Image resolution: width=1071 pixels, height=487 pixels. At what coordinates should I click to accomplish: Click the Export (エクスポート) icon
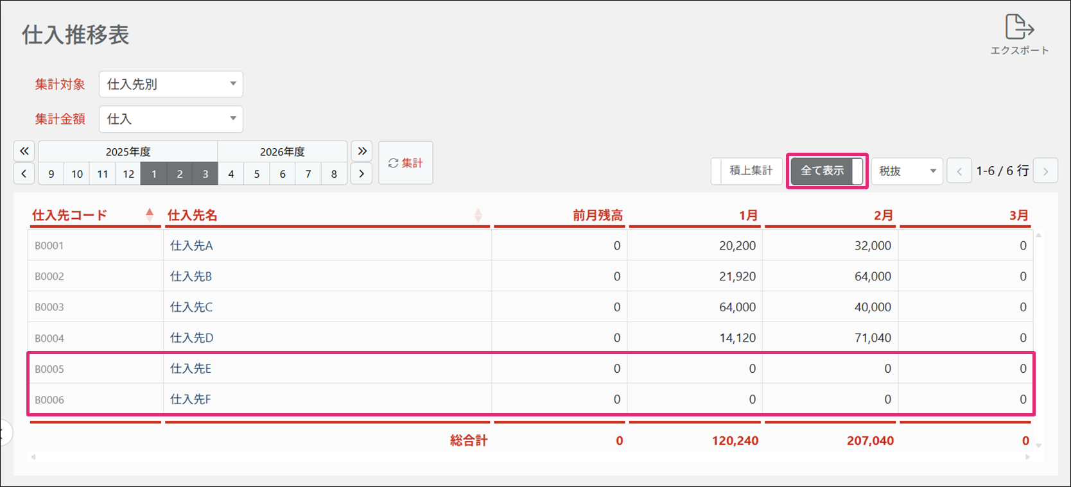[1019, 28]
